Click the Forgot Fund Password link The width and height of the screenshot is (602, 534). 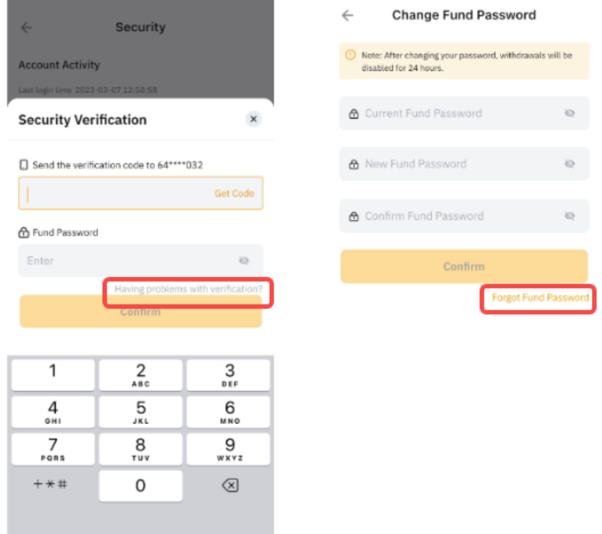click(x=540, y=297)
